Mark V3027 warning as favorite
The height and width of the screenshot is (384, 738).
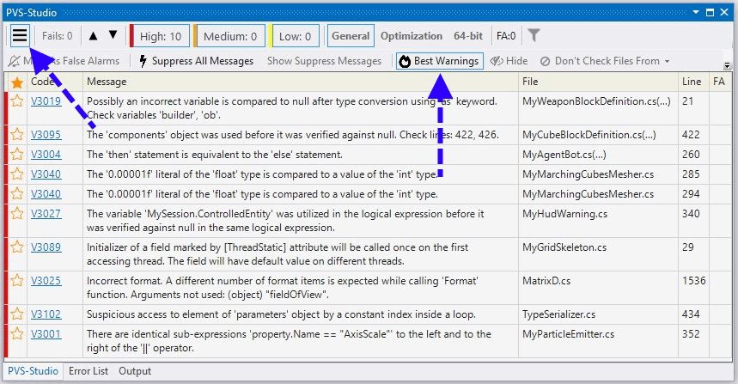tap(17, 214)
